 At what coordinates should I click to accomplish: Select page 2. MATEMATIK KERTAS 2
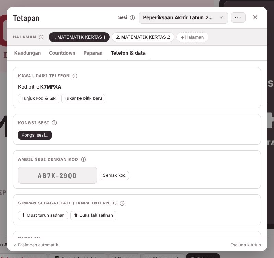click(143, 37)
